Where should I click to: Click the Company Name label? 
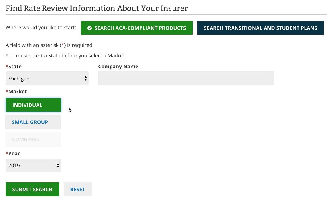click(x=118, y=67)
